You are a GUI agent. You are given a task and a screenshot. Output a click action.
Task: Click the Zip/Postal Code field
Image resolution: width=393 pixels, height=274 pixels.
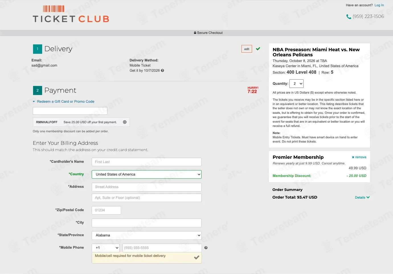coord(106,210)
